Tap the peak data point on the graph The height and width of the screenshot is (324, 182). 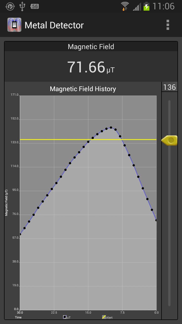point(111,128)
